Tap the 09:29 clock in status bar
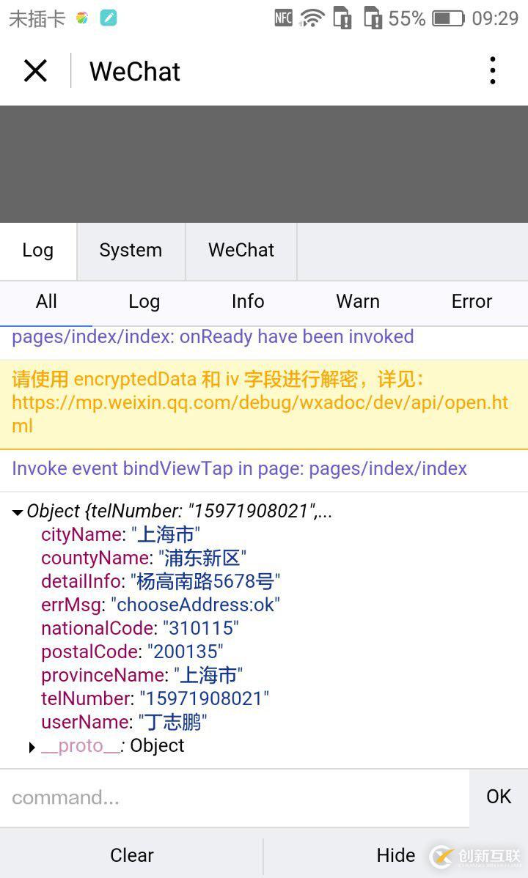The width and height of the screenshot is (528, 878). (495, 18)
